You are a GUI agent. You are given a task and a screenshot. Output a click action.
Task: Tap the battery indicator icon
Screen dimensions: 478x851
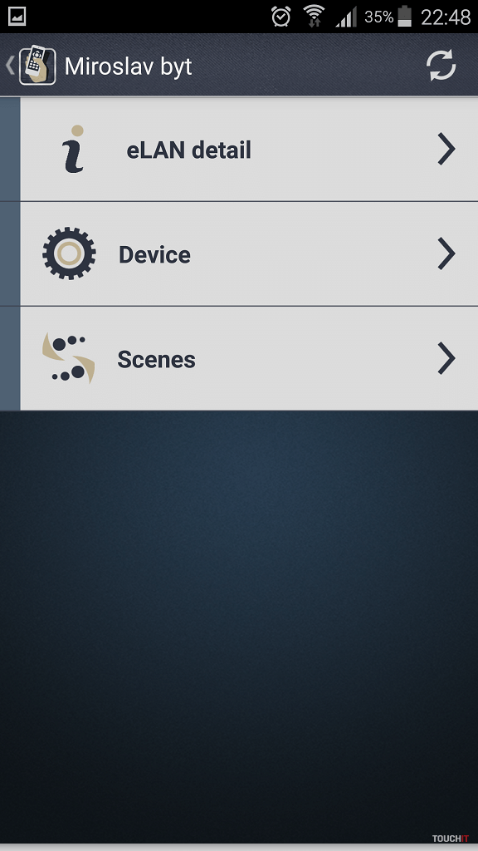tap(405, 17)
